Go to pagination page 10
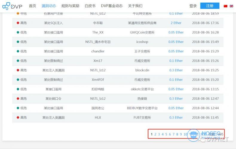The height and width of the screenshot is (149, 236). (x=186, y=134)
